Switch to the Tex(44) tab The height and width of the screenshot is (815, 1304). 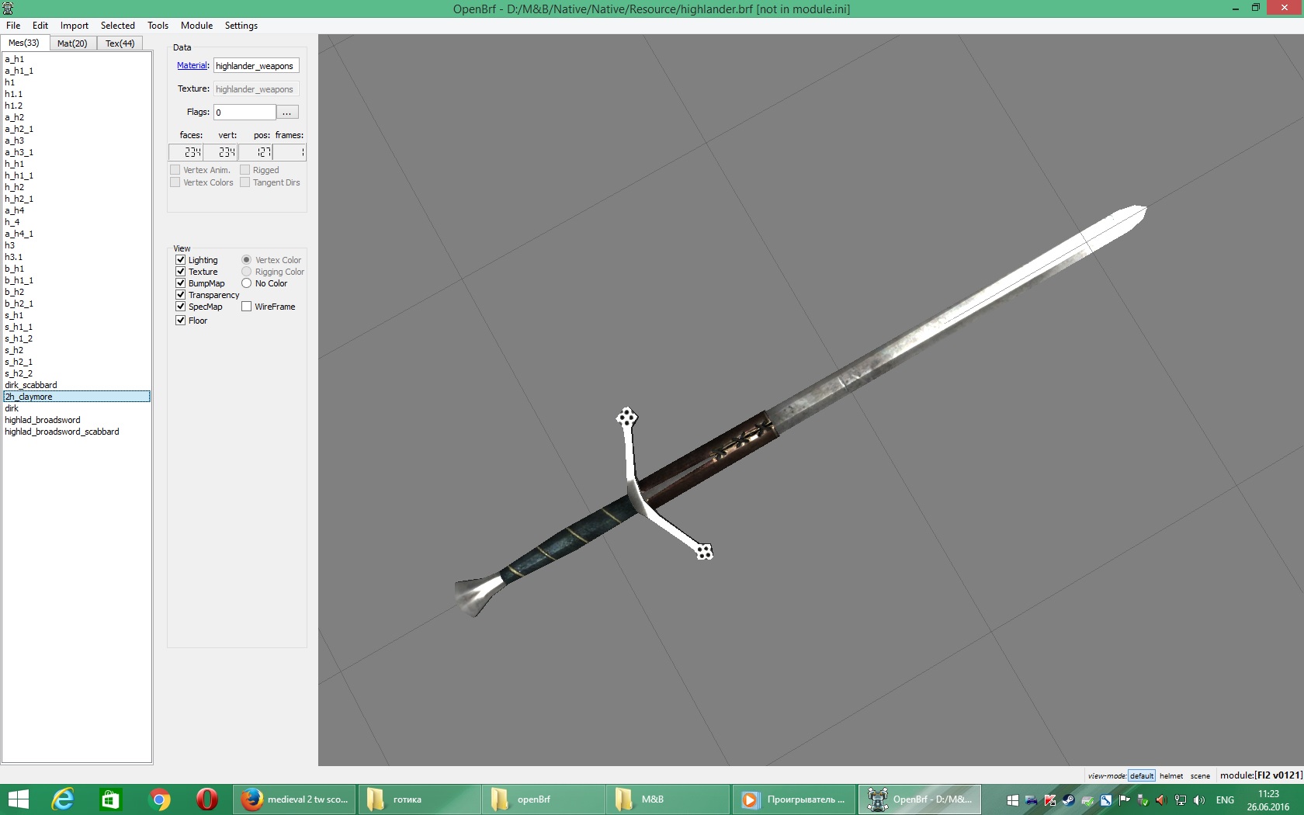pyautogui.click(x=120, y=43)
